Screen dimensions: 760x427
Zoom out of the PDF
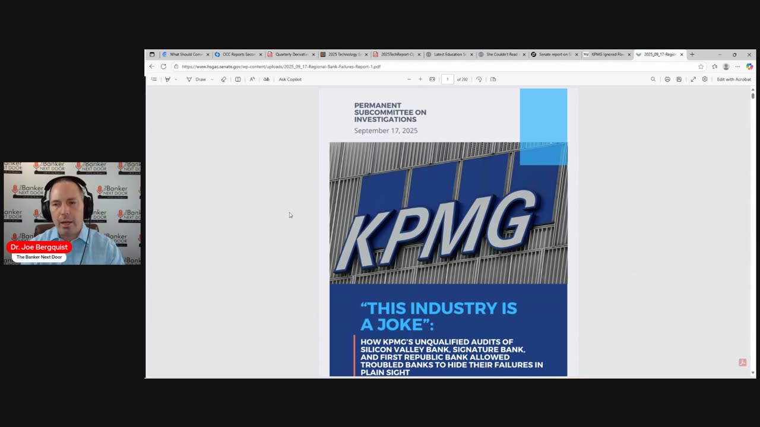click(x=409, y=79)
